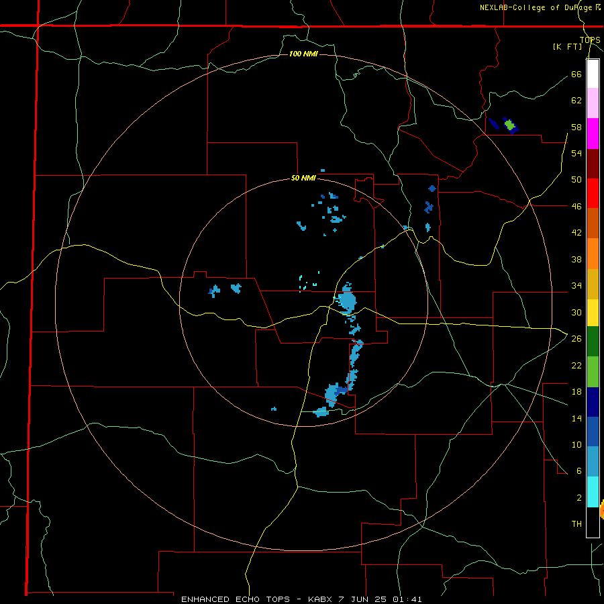
Task: Click the dark green swatch near 26 kft
Action: coord(593,342)
